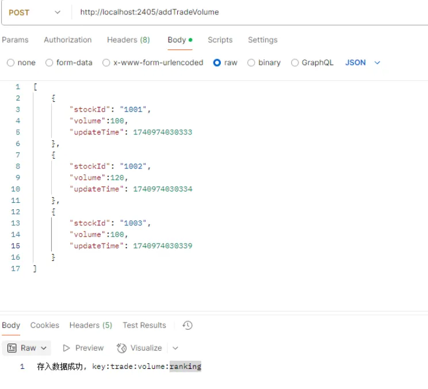This screenshot has width=428, height=389.
Task: Click the Preview play icon button
Action: point(66,348)
